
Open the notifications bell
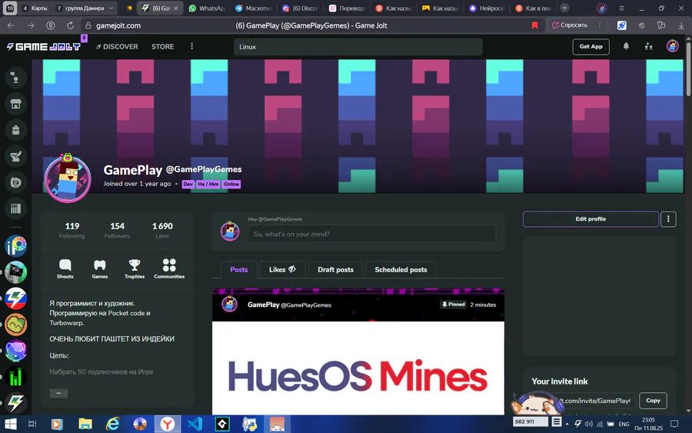click(626, 46)
